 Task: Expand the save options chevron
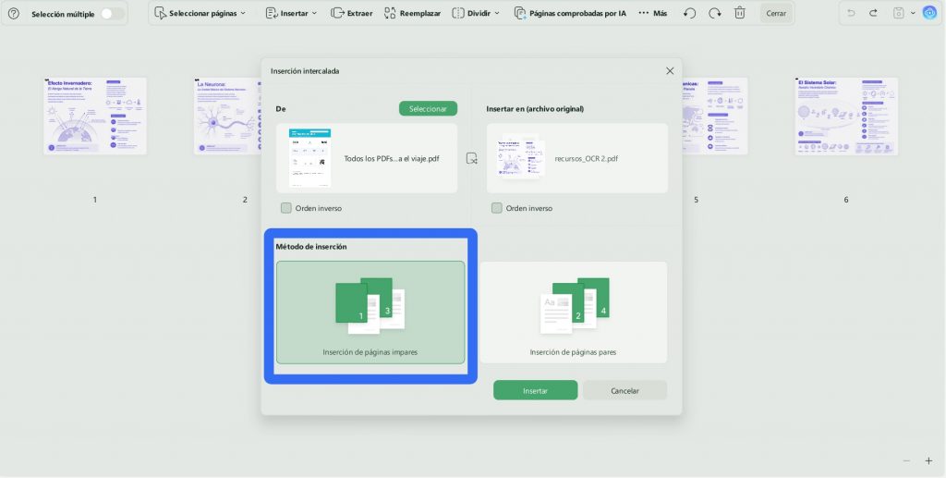913,13
